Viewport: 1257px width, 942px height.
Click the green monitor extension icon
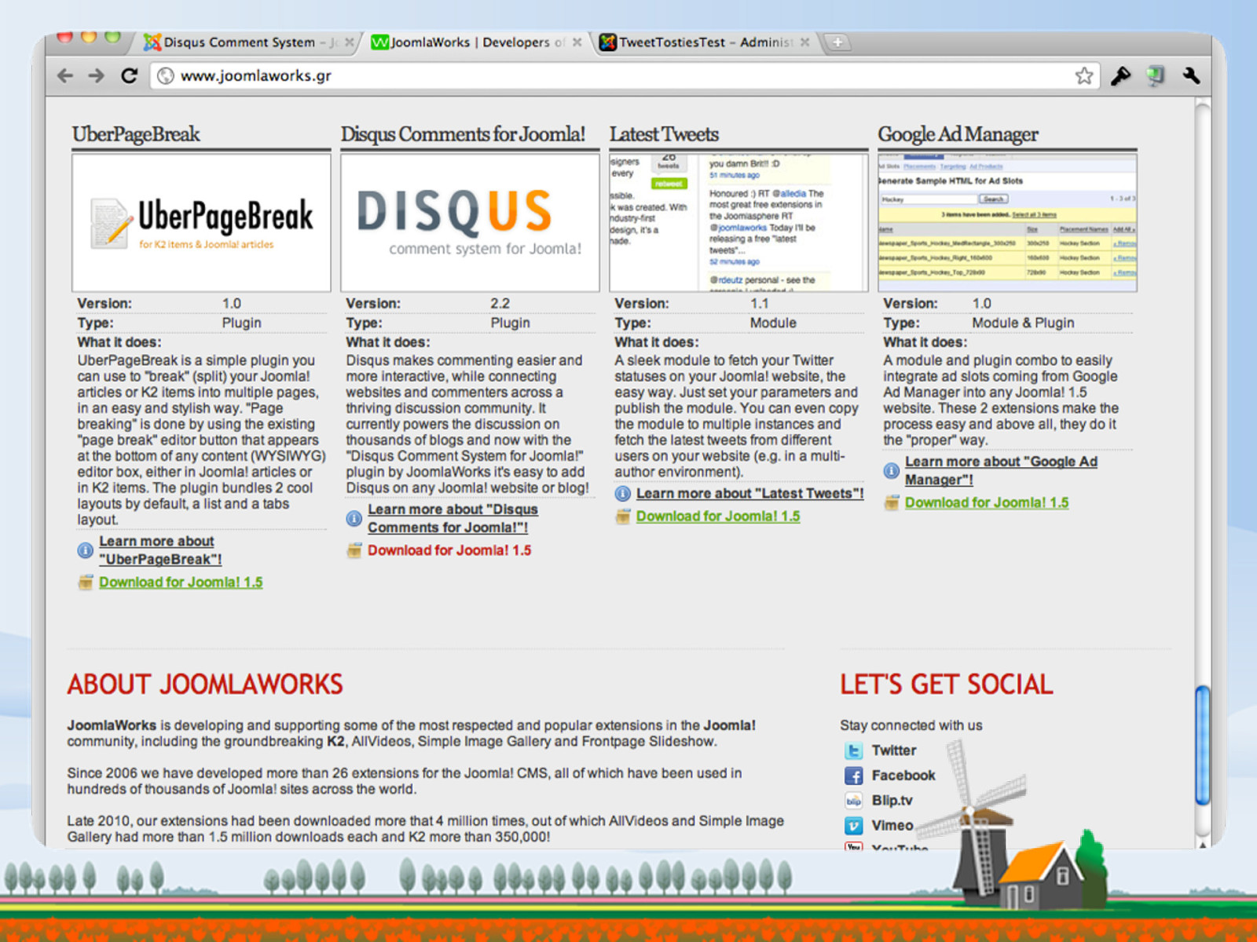(1156, 75)
